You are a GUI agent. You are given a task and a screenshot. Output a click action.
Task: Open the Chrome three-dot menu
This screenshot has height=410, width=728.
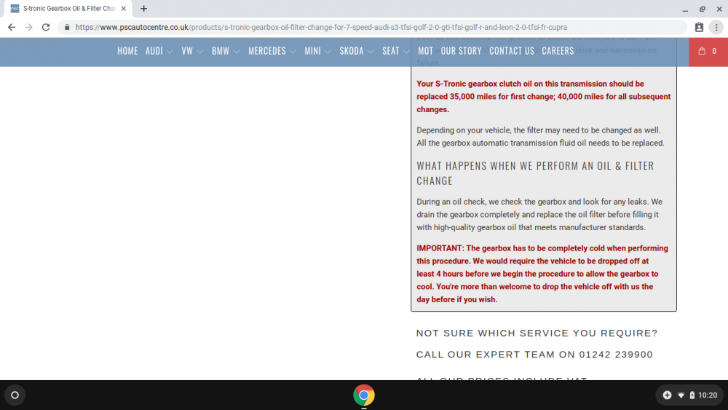[x=716, y=28]
